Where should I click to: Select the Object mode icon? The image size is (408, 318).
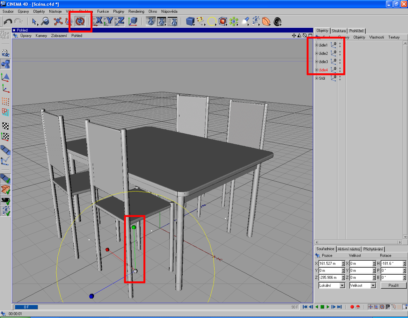[x=5, y=64]
